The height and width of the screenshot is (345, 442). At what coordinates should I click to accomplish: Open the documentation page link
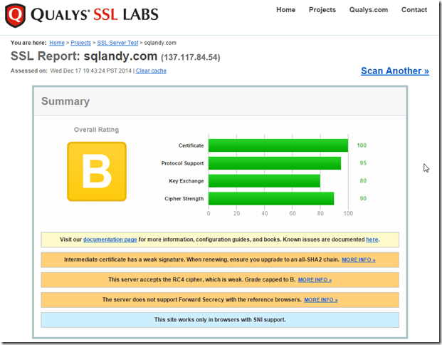[x=110, y=240]
